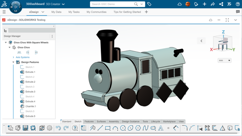Toggle the XY plane visibility icon
This screenshot has width=242, height=136.
tap(20, 53)
